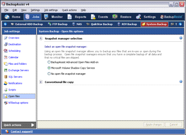Click the Scripts gear icon in the sidebar
The height and width of the screenshot is (135, 186).
[6, 90]
